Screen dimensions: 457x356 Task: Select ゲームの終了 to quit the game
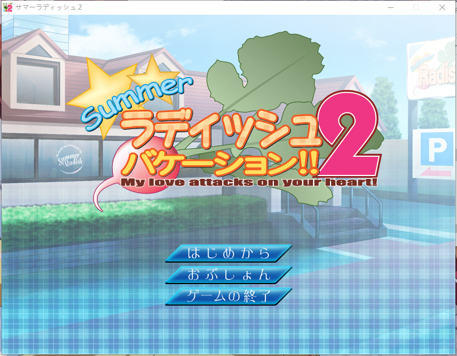228,296
